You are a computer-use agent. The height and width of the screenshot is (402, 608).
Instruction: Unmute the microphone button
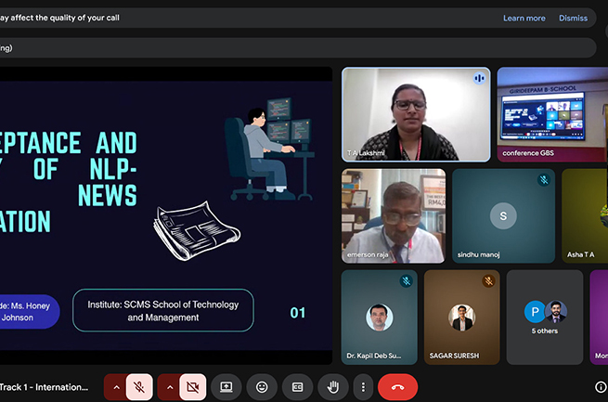[139, 386]
